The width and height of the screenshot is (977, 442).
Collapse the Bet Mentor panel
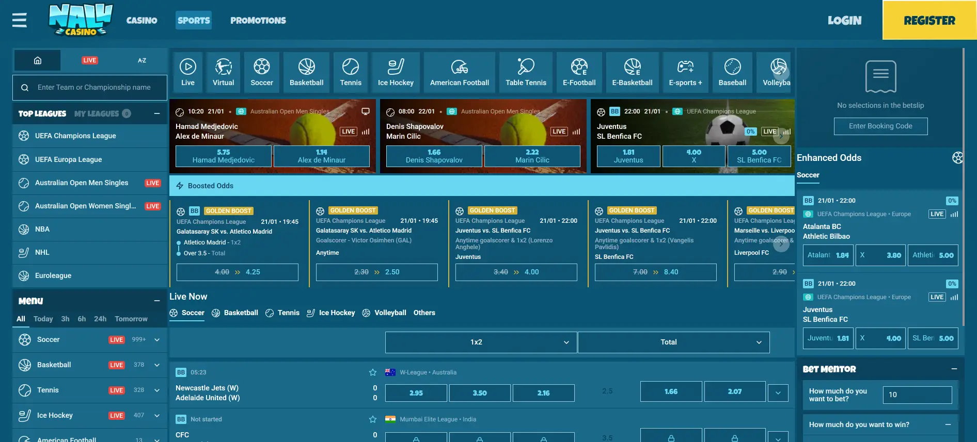pos(954,369)
